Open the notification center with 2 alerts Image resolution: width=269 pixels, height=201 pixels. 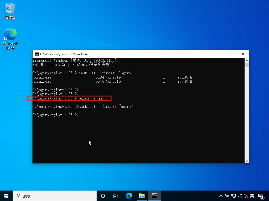[x=261, y=196]
